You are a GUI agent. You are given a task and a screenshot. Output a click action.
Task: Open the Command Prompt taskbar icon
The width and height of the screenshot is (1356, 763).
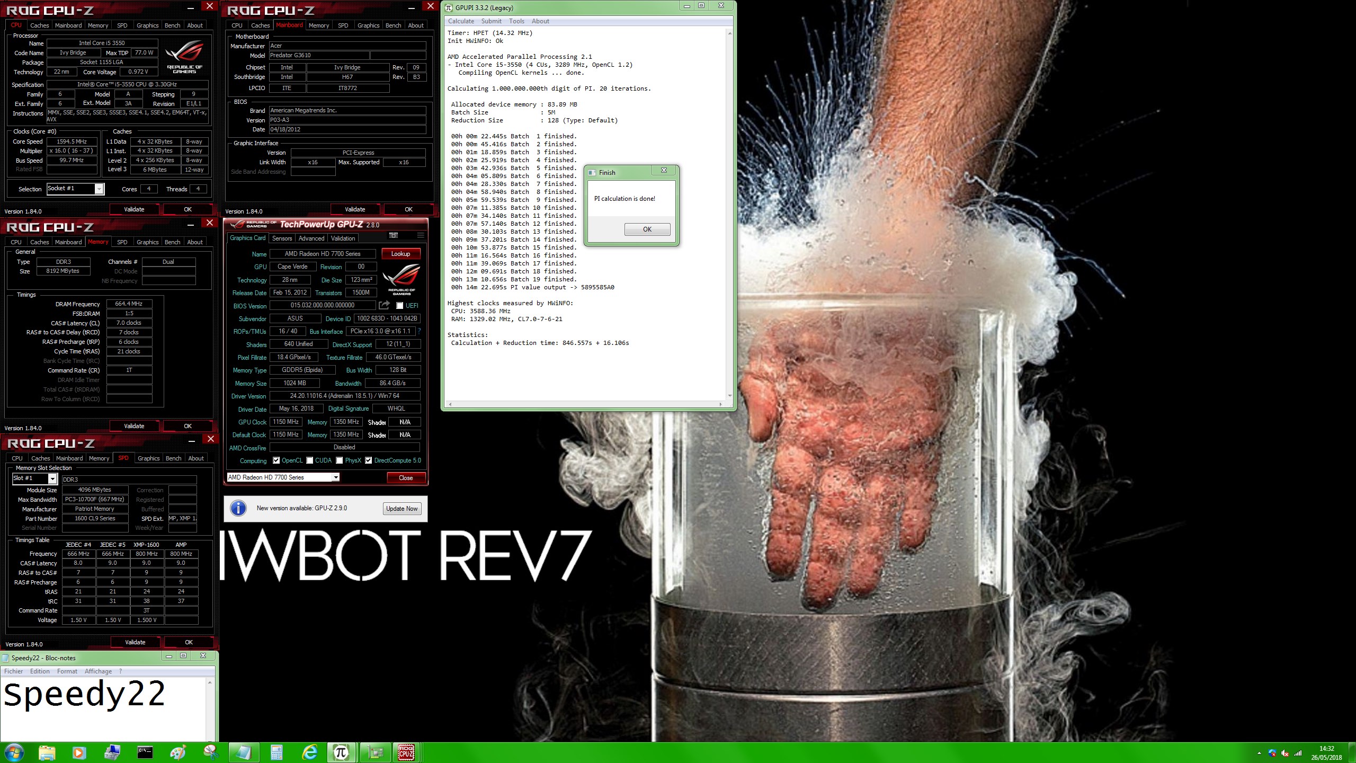coord(145,752)
